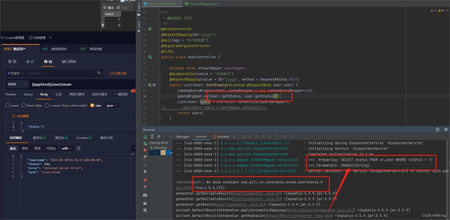Open the Learn tool window stripe
The image size is (450, 220).
tap(139, 27)
